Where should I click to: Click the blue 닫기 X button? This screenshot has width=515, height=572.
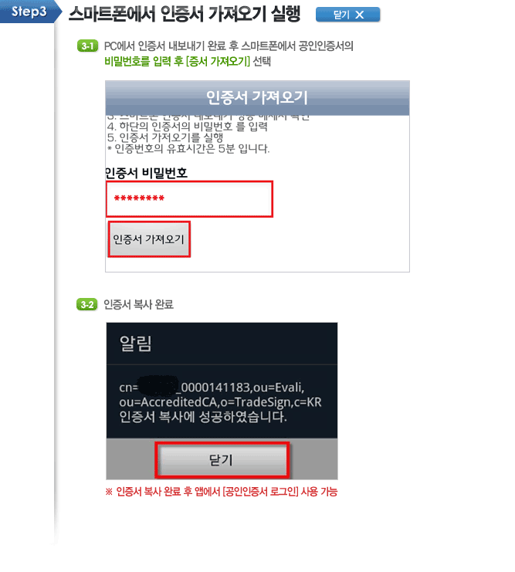347,15
